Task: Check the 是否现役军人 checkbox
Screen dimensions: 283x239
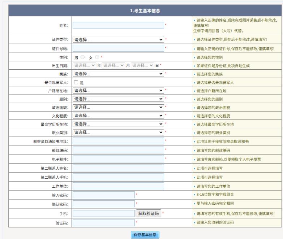Action: pyautogui.click(x=76, y=82)
